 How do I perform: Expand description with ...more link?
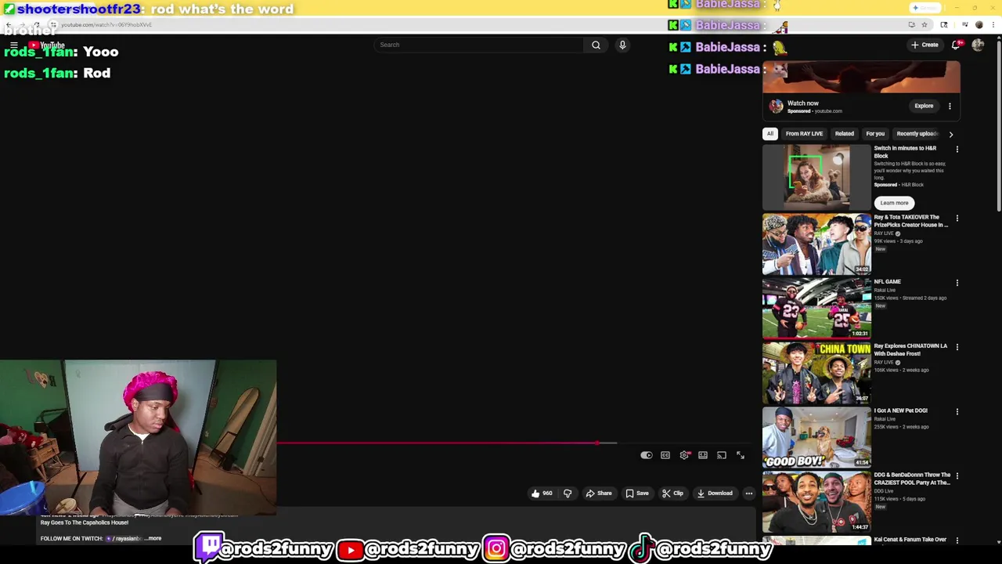click(x=153, y=538)
